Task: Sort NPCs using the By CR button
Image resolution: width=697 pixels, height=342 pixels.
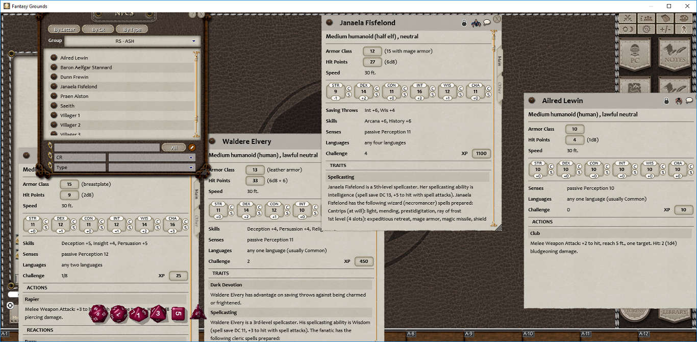Action: click(x=98, y=29)
